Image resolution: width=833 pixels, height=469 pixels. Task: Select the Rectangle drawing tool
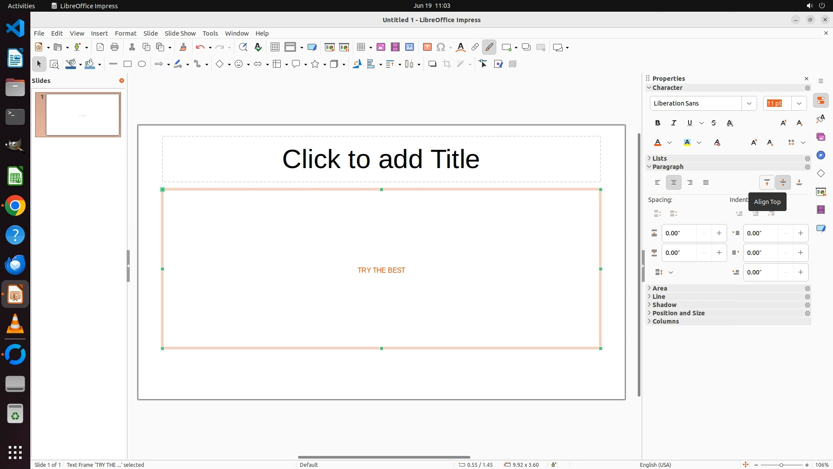click(x=127, y=64)
